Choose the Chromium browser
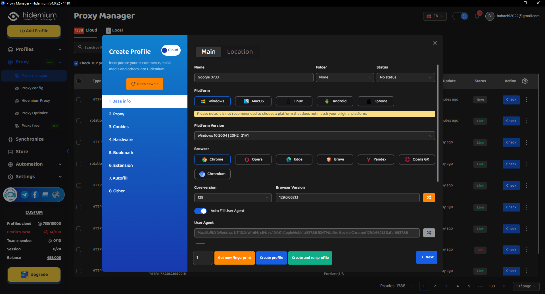 (212, 174)
